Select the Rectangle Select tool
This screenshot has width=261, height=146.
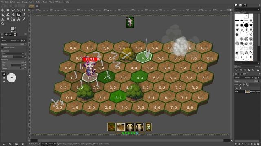[8, 10]
